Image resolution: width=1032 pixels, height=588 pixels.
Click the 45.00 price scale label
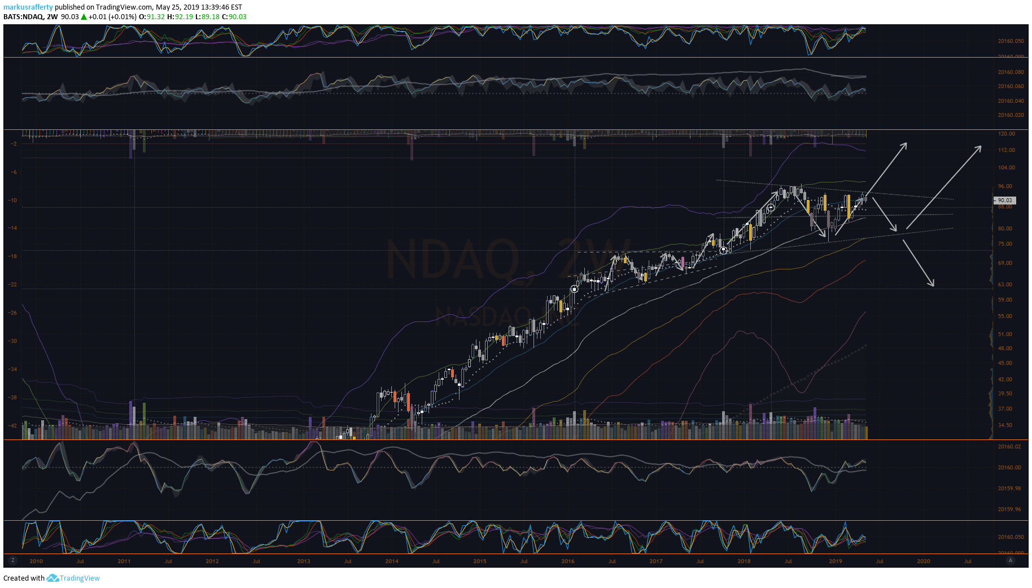(x=1005, y=363)
